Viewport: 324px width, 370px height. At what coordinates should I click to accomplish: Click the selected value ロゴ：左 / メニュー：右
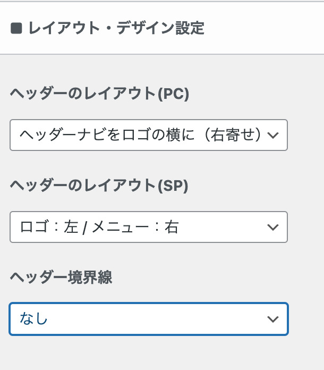[99, 228]
